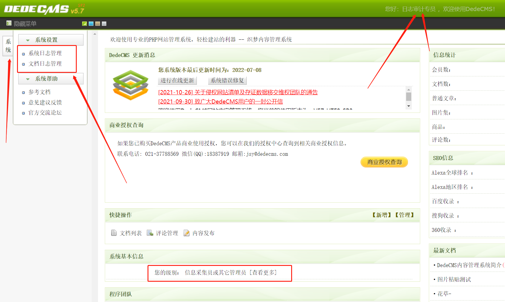Click the 评论管理 comment icon
Image resolution: width=505 pixels, height=302 pixels.
point(150,233)
